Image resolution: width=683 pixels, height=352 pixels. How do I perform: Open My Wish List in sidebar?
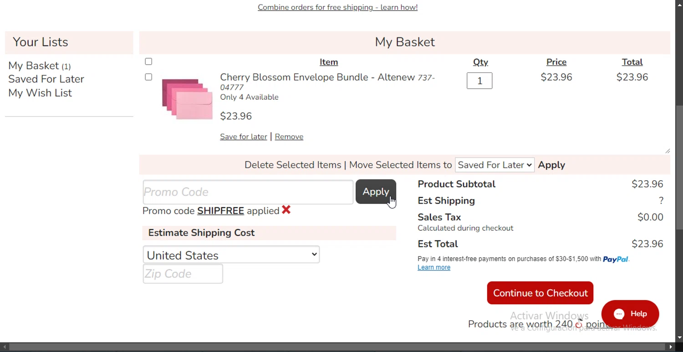(x=40, y=93)
